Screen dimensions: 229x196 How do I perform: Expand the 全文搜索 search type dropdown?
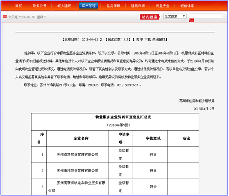click(175, 16)
